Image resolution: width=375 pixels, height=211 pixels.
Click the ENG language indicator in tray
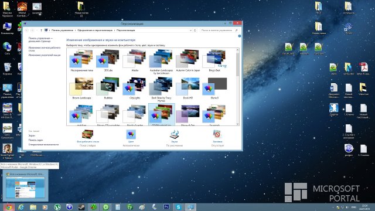click(x=354, y=207)
